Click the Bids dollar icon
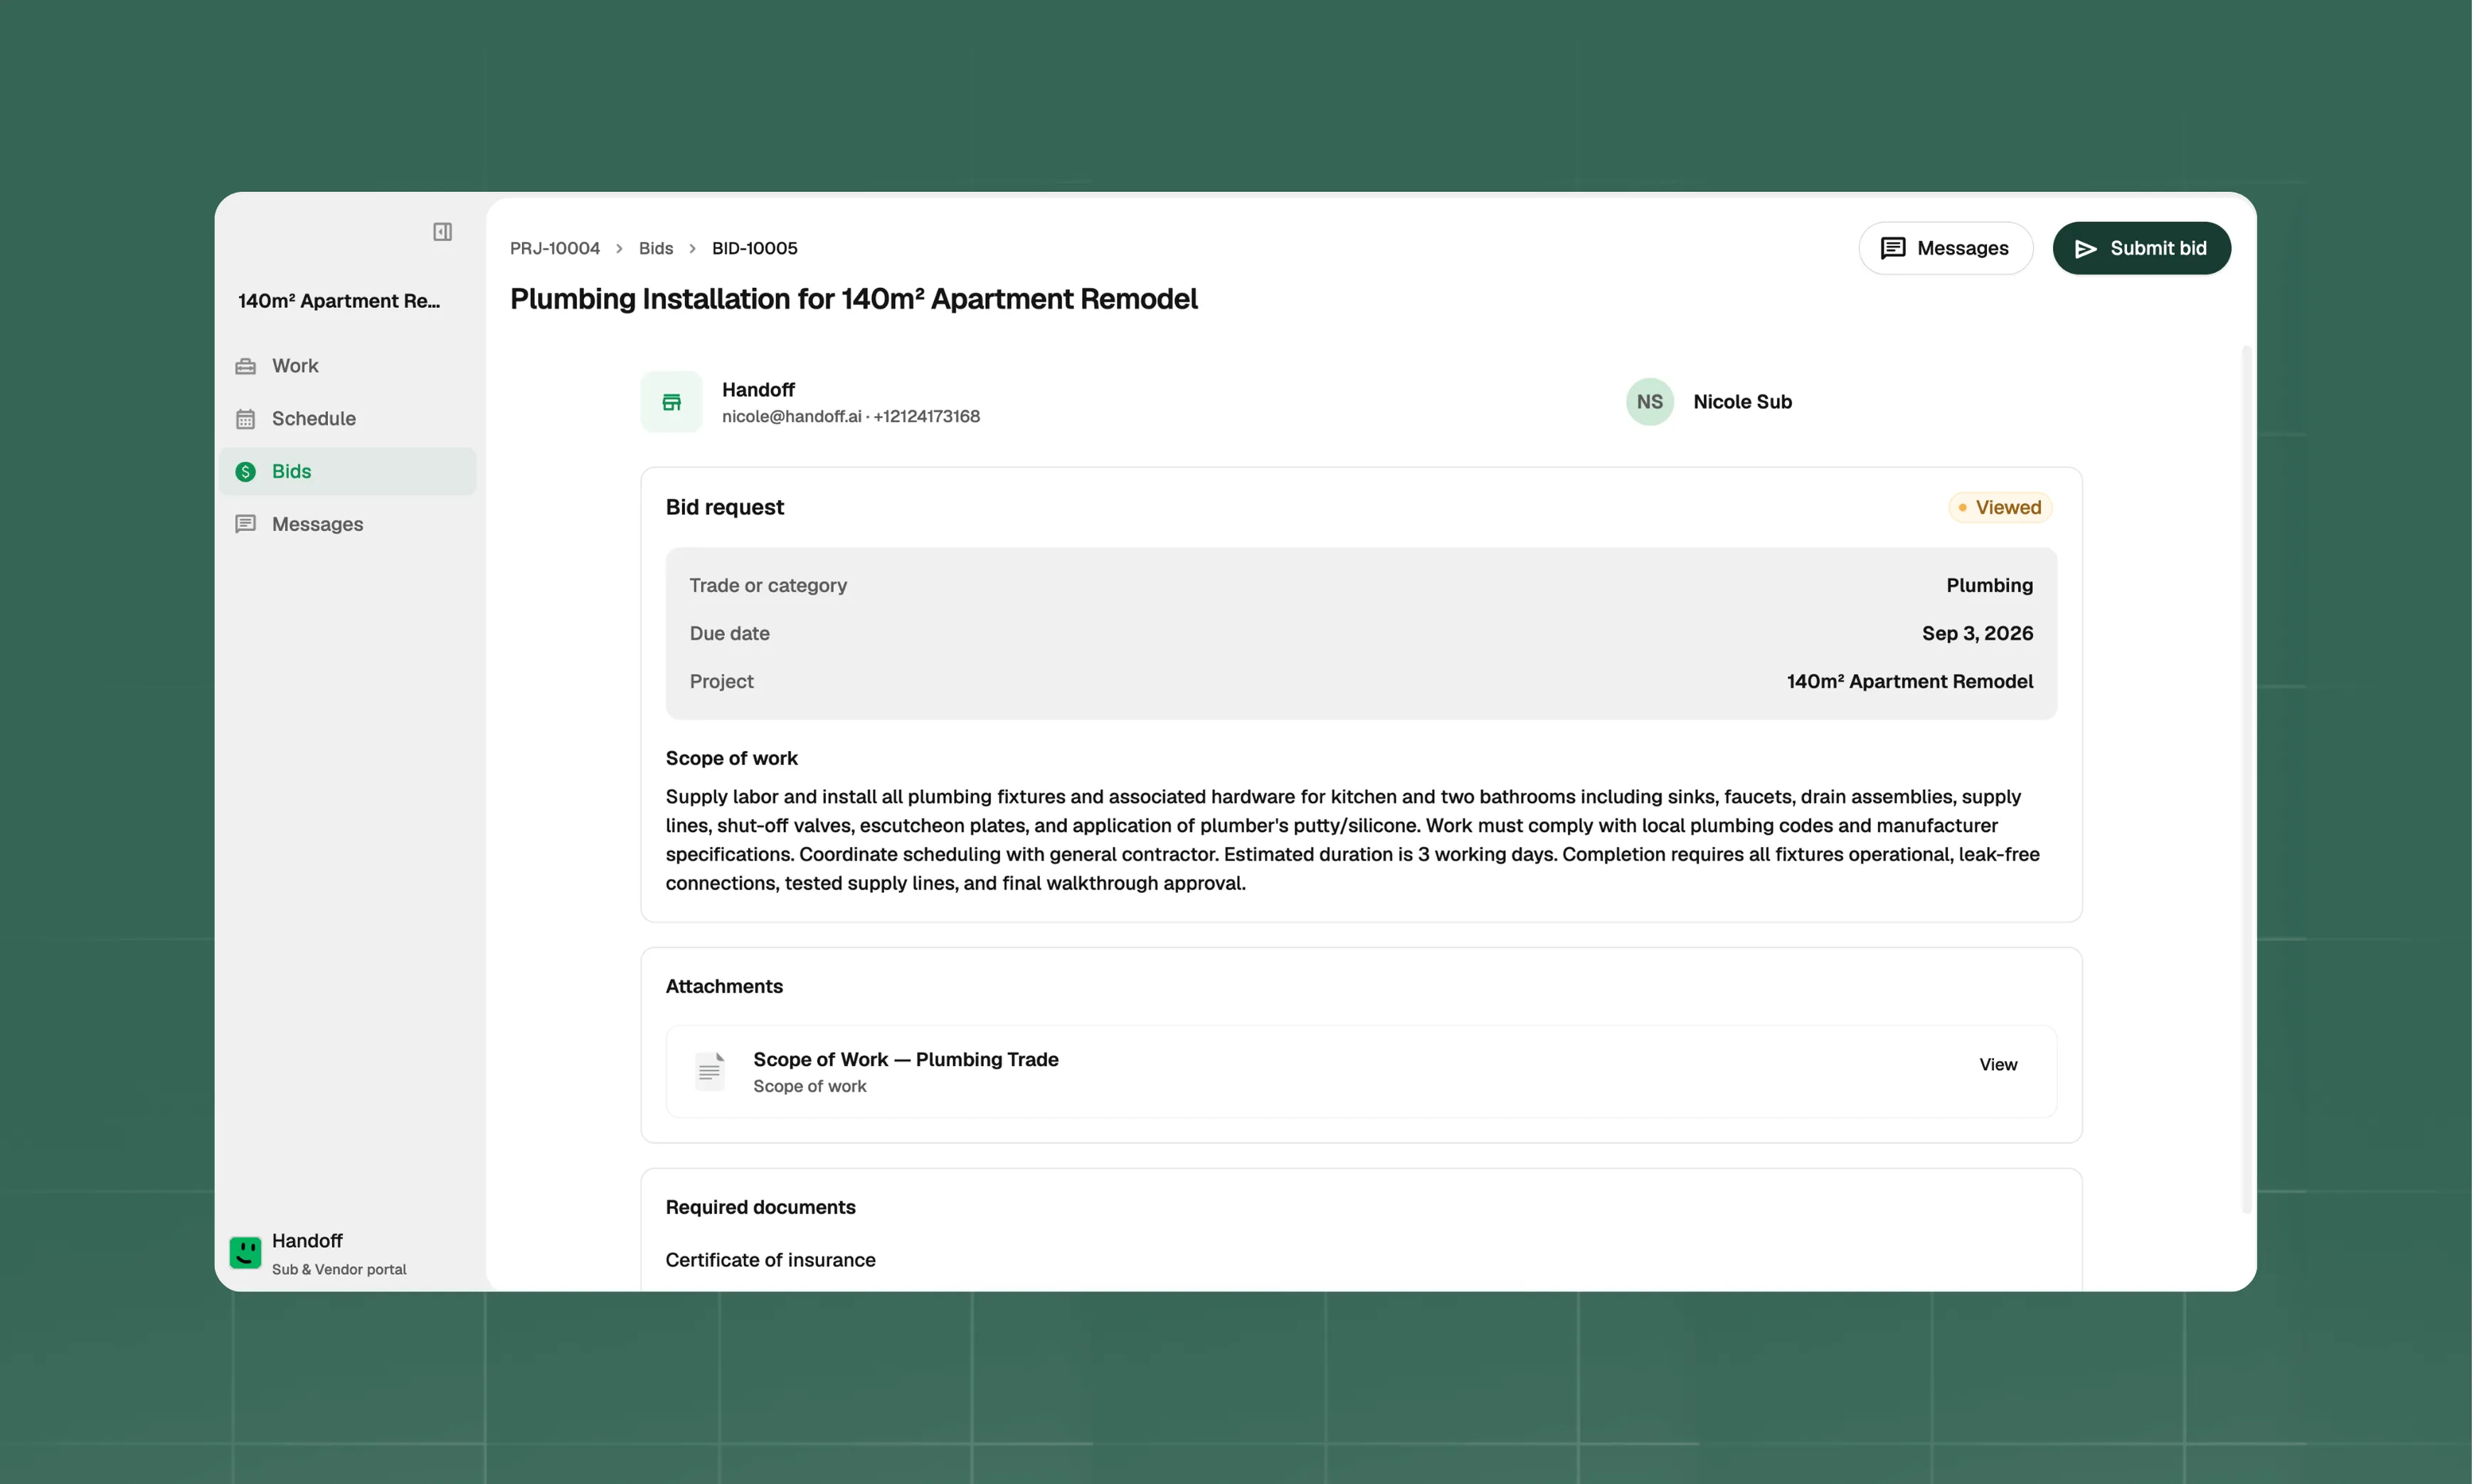 (x=245, y=472)
